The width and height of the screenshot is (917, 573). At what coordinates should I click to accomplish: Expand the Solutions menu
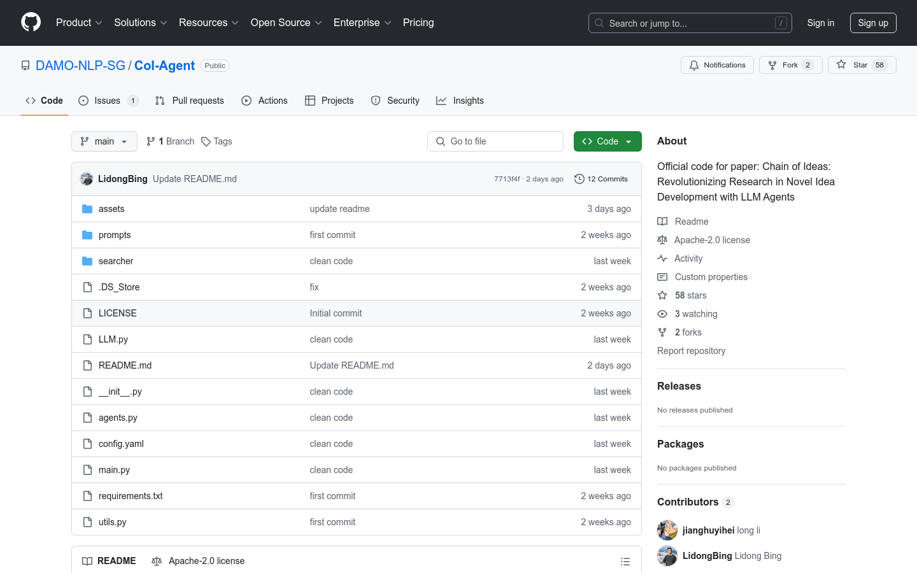[x=140, y=22]
